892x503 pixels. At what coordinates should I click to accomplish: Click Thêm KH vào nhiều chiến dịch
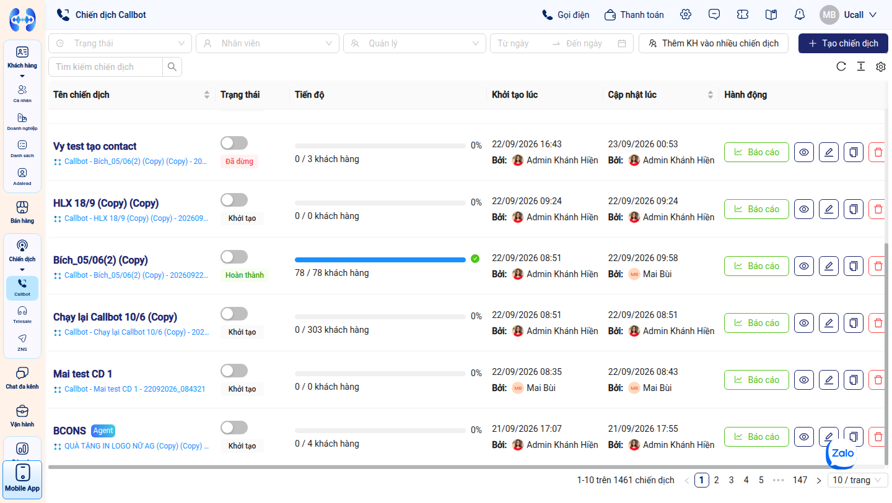(x=714, y=43)
